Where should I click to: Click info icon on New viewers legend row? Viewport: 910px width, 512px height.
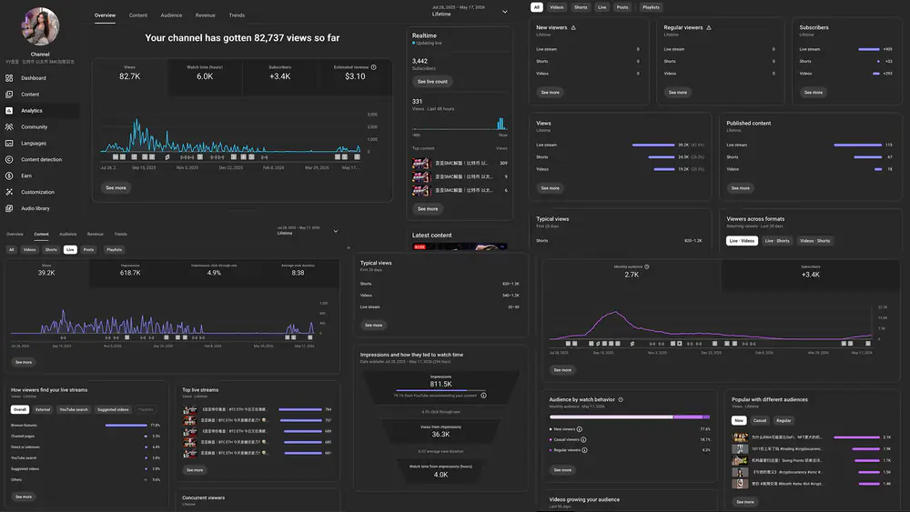point(579,429)
